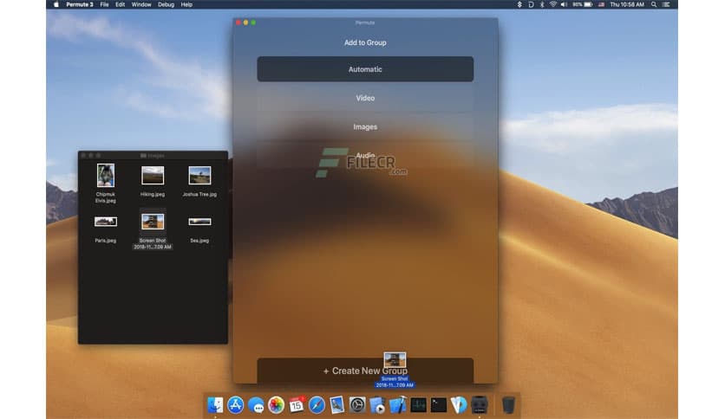Choose the Video group option

tap(365, 98)
